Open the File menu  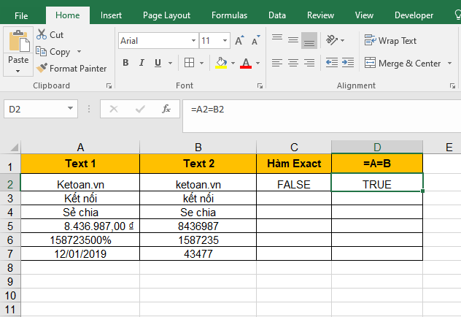click(x=22, y=15)
